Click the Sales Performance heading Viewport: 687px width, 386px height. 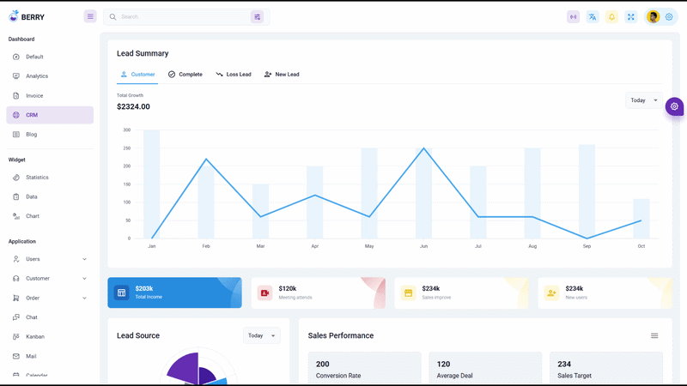[x=341, y=335]
